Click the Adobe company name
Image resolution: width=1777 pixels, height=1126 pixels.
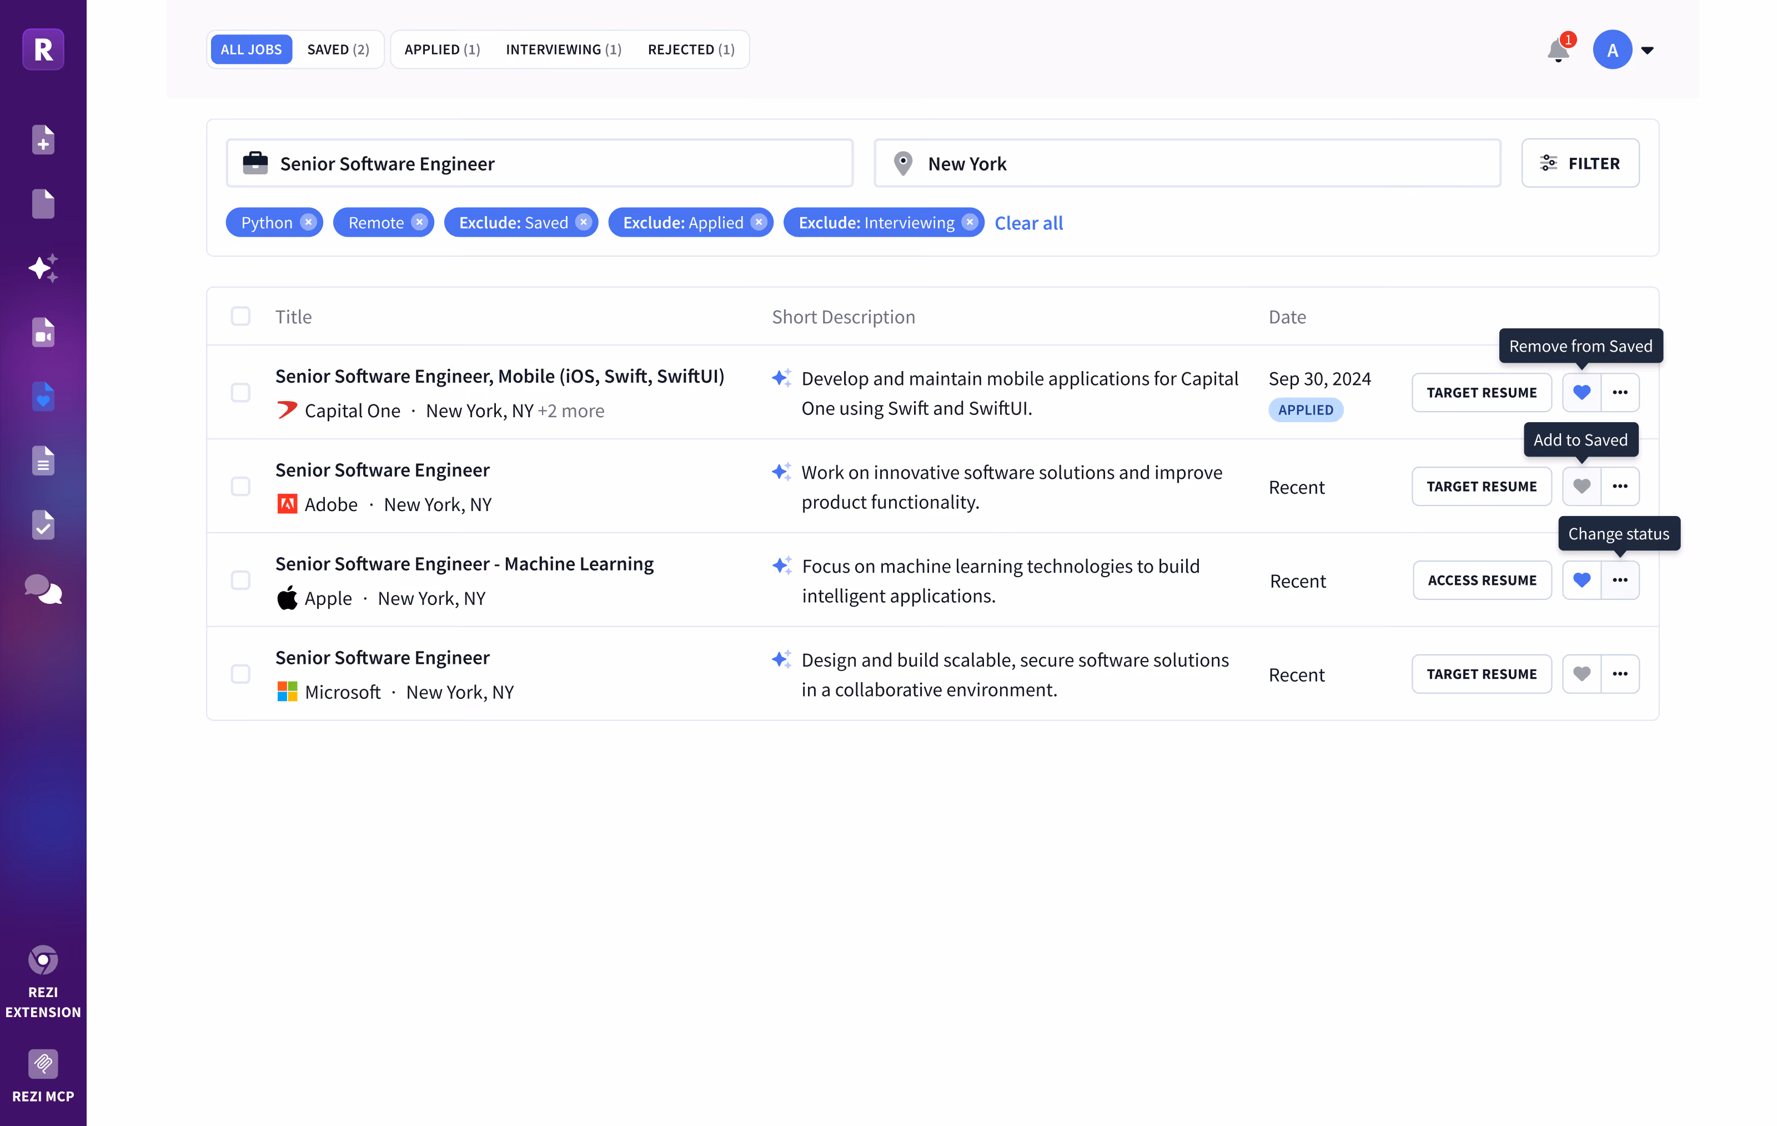pos(330,504)
